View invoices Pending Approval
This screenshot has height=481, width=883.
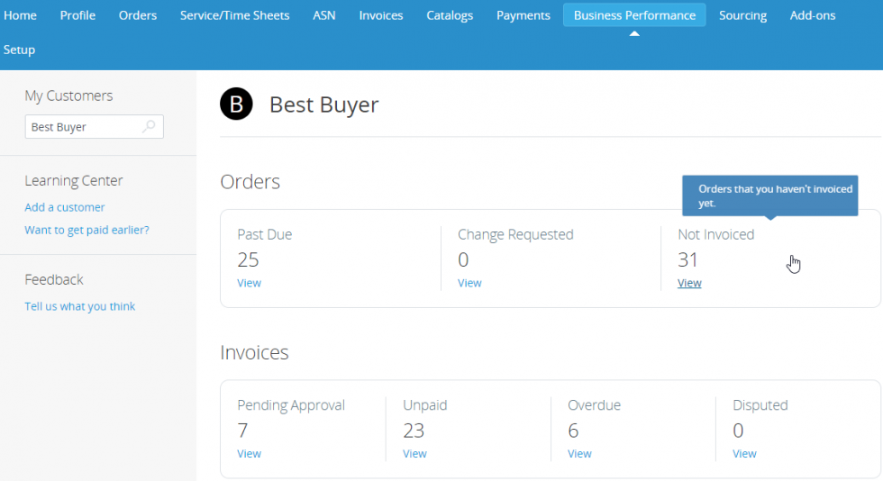click(249, 454)
